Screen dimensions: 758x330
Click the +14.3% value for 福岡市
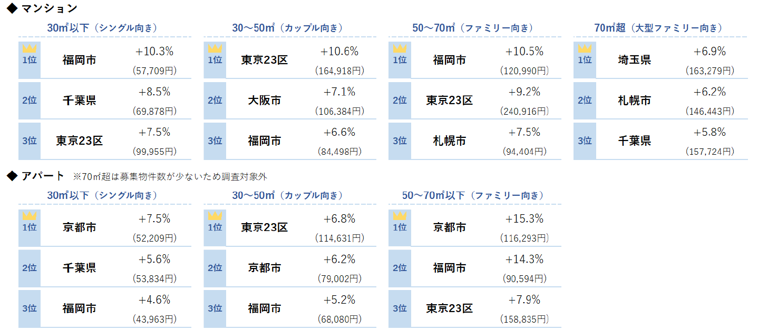(524, 259)
